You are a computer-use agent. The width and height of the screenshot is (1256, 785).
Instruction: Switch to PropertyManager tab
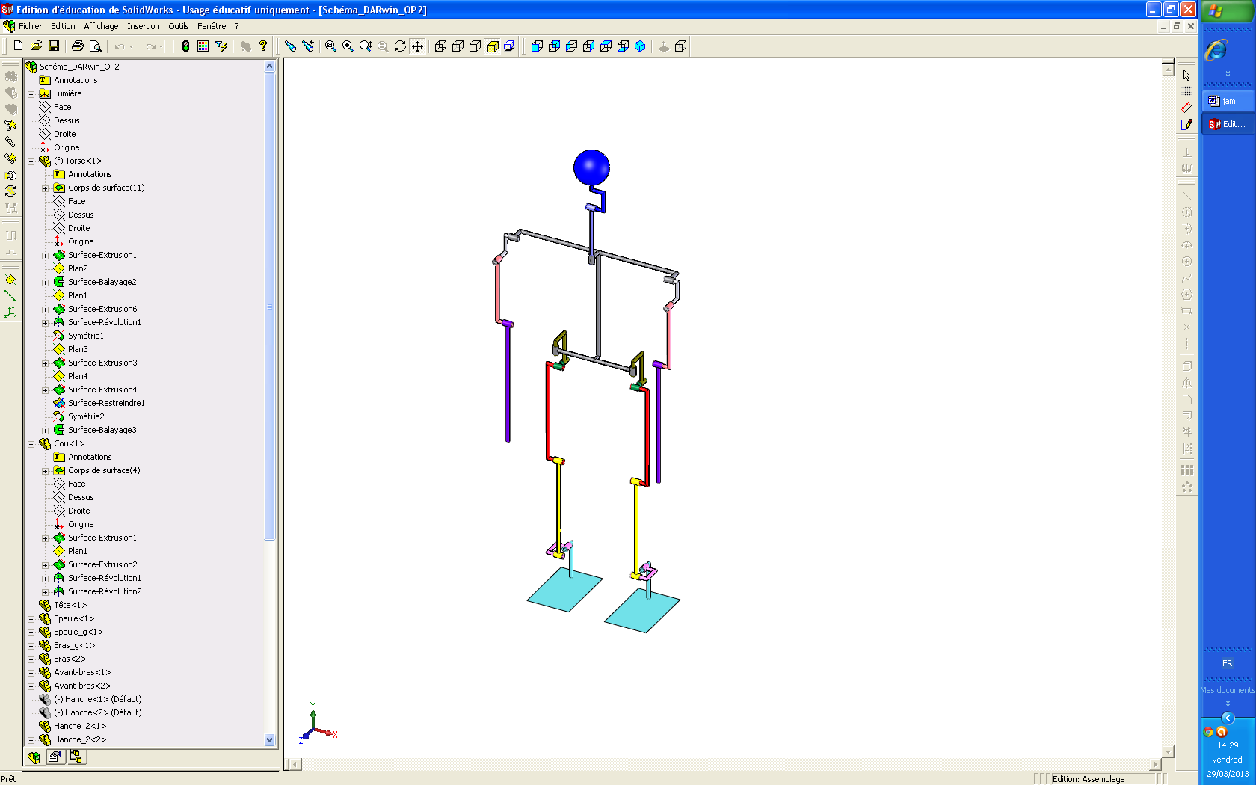pos(55,757)
